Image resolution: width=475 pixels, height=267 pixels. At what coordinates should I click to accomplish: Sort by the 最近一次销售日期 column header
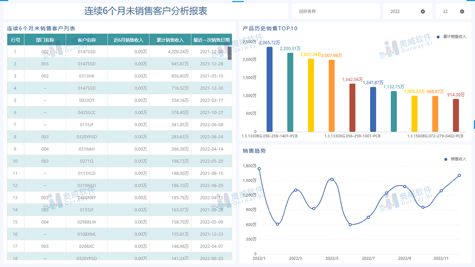click(212, 39)
